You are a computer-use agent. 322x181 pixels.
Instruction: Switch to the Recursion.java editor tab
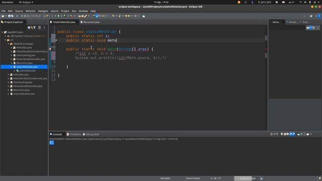pos(90,22)
